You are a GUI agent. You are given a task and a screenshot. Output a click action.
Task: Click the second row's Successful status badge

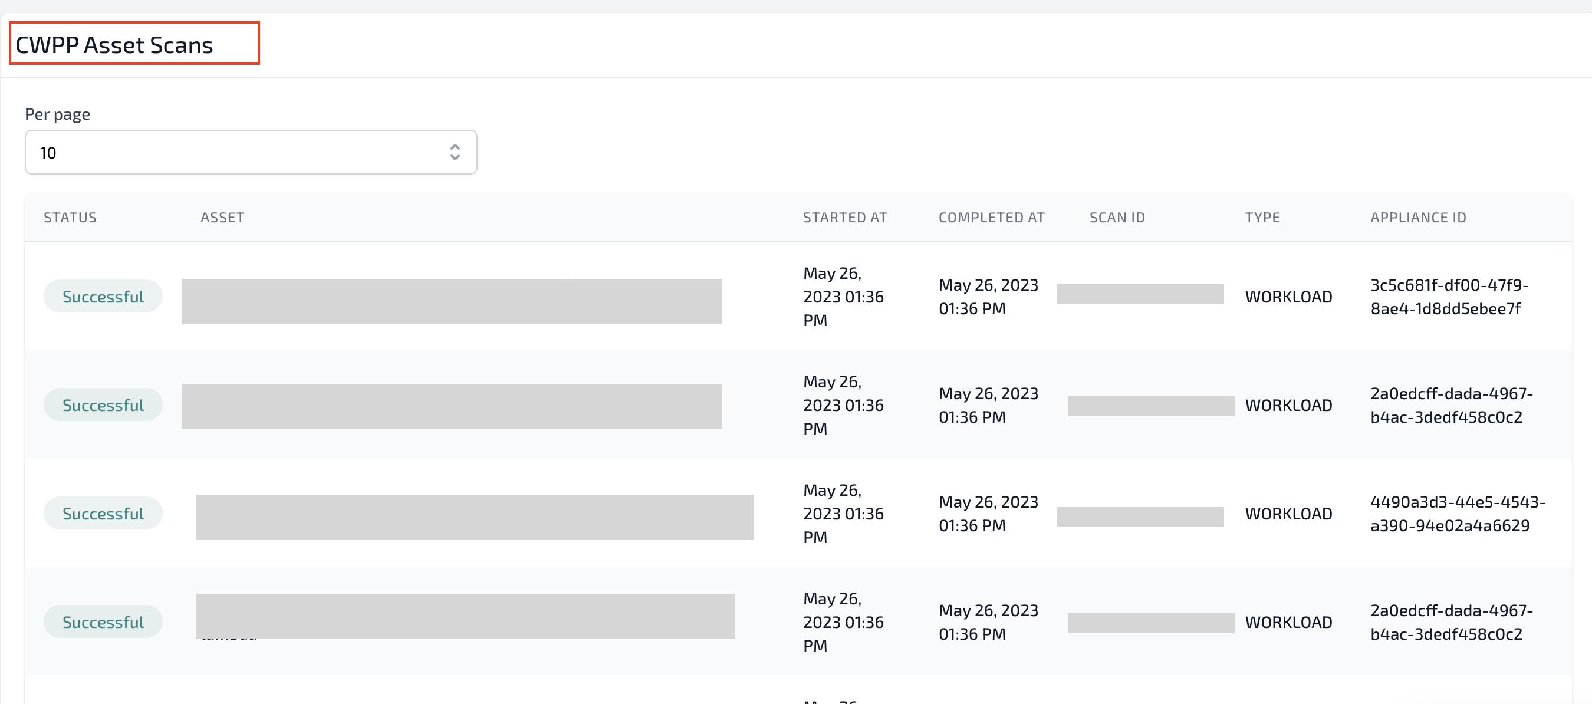(103, 406)
